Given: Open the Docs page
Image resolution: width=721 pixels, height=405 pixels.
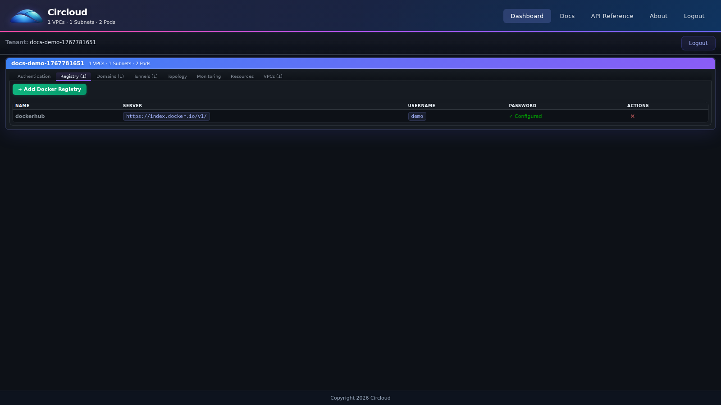Looking at the screenshot, I should pos(567,16).
